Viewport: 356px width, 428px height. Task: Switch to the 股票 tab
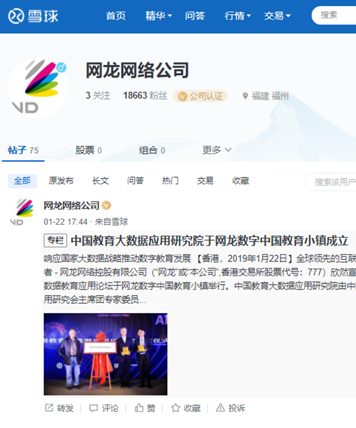[89, 150]
